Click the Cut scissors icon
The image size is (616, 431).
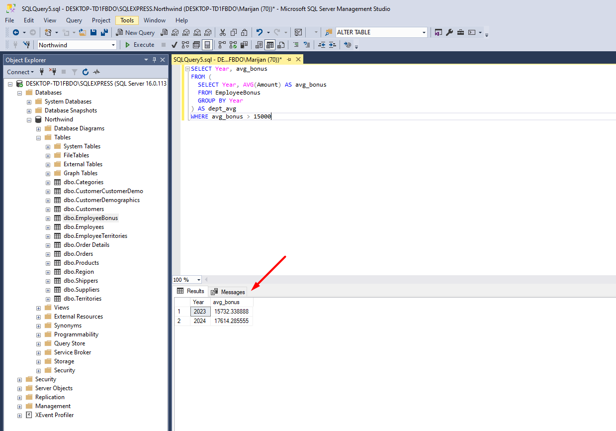222,32
